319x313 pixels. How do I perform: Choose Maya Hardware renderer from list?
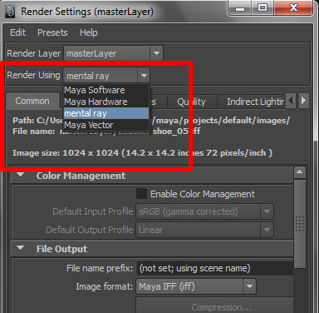click(106, 102)
